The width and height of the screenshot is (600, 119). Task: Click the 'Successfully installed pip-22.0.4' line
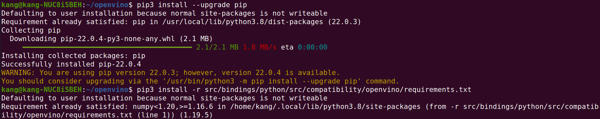pyautogui.click(x=71, y=64)
